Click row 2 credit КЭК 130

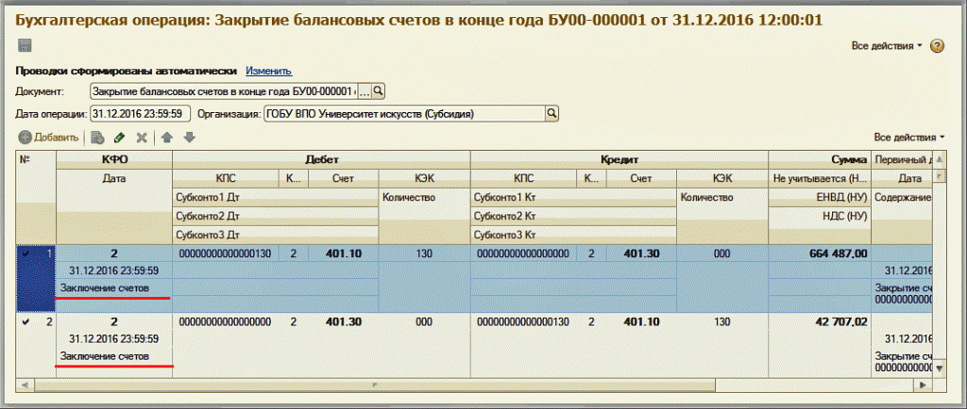[722, 321]
